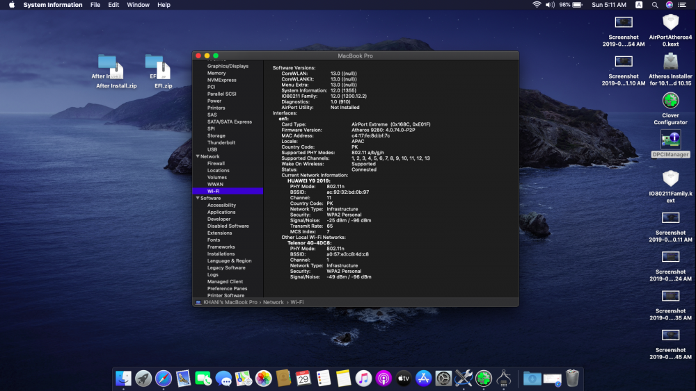
Task: Open Photos in the dock
Action: click(x=263, y=378)
